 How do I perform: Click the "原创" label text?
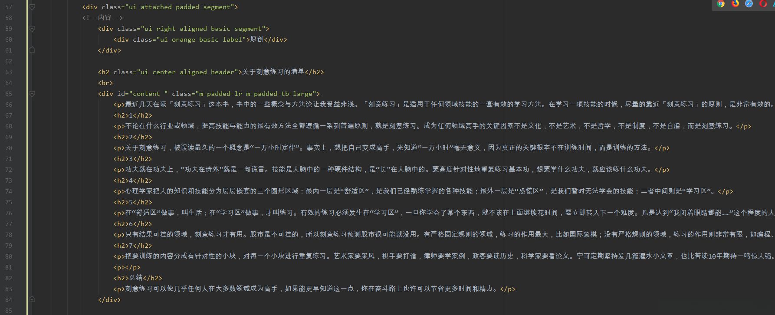(x=257, y=39)
